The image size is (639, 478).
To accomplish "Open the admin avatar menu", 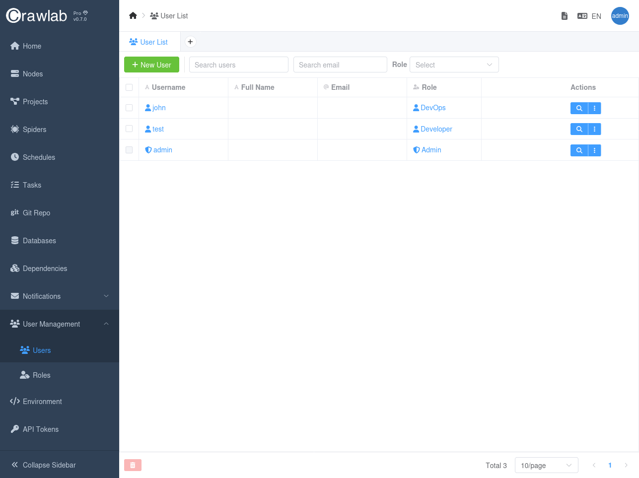I will click(620, 16).
